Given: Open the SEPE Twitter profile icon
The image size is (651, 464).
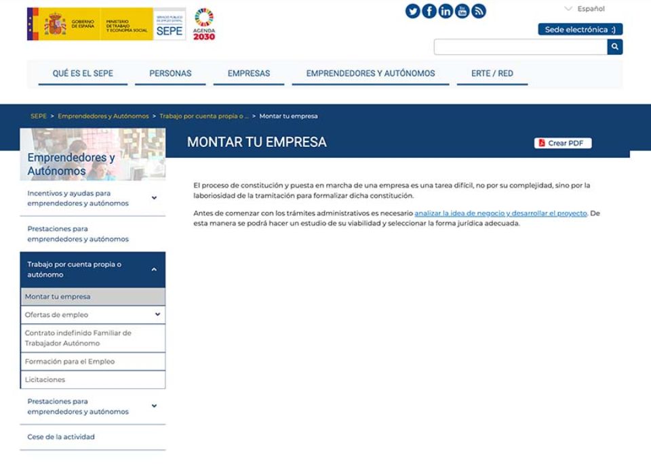Looking at the screenshot, I should (412, 11).
